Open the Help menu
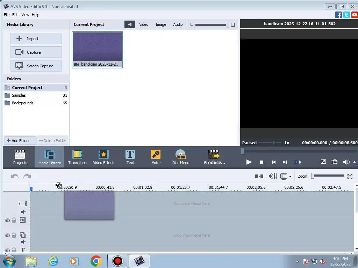 (35, 15)
